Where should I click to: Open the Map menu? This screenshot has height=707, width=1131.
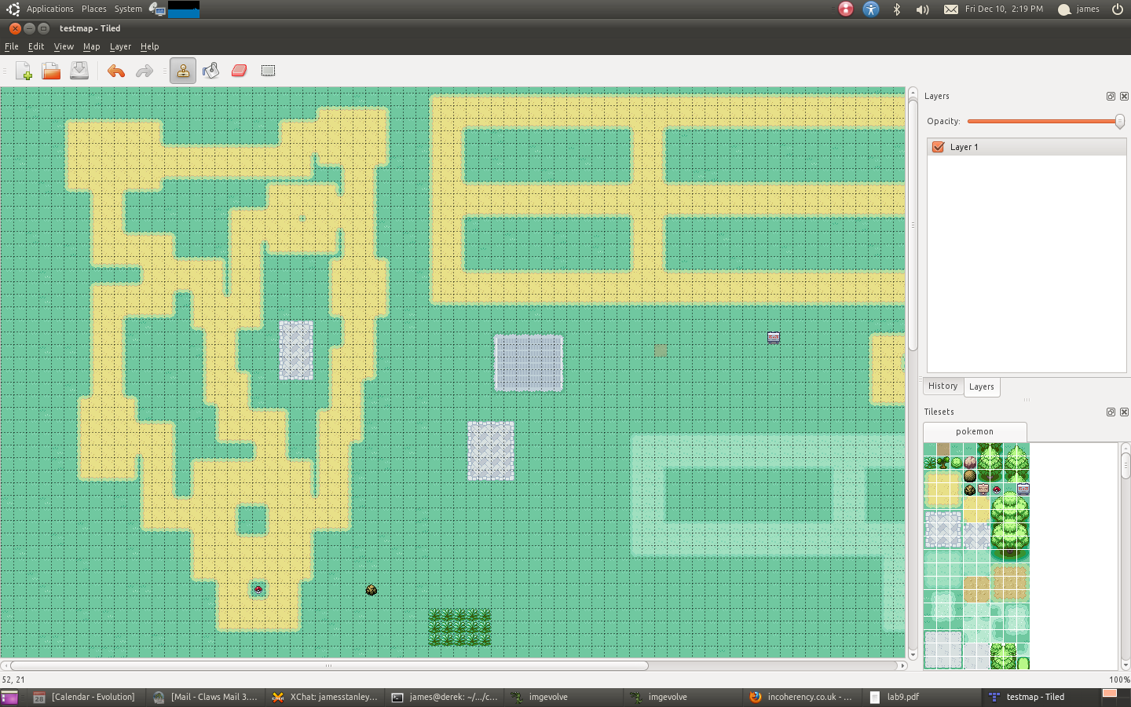[x=91, y=46]
